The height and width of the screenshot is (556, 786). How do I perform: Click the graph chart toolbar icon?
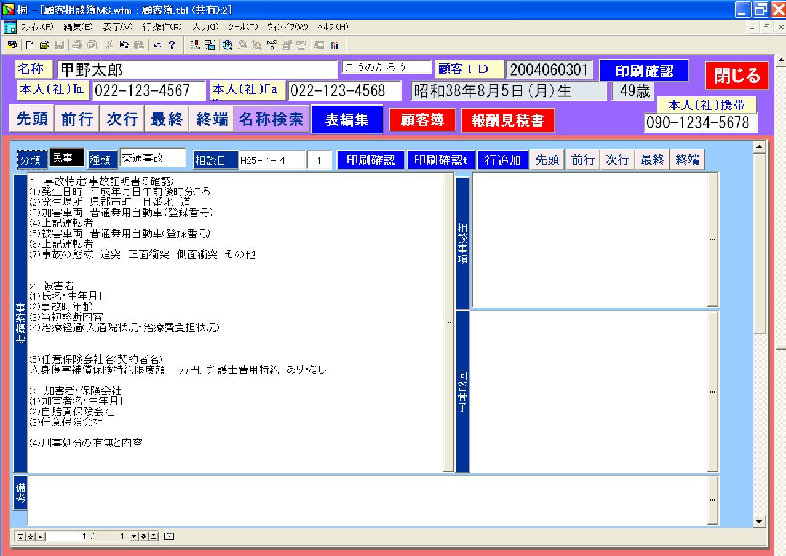click(x=334, y=45)
